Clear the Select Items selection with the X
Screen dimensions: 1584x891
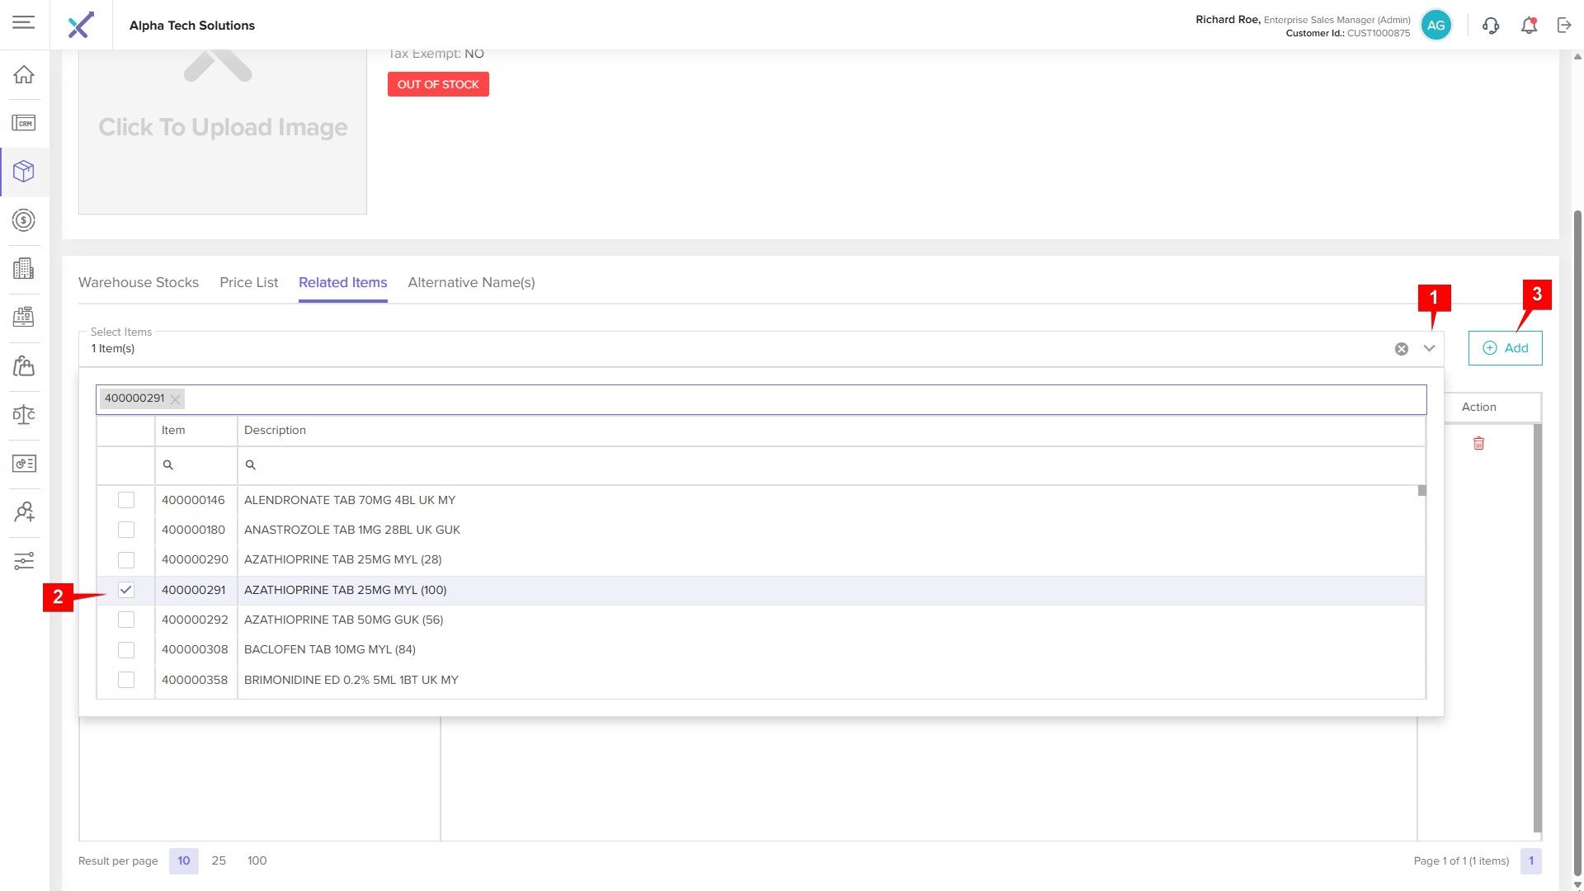pos(1402,349)
